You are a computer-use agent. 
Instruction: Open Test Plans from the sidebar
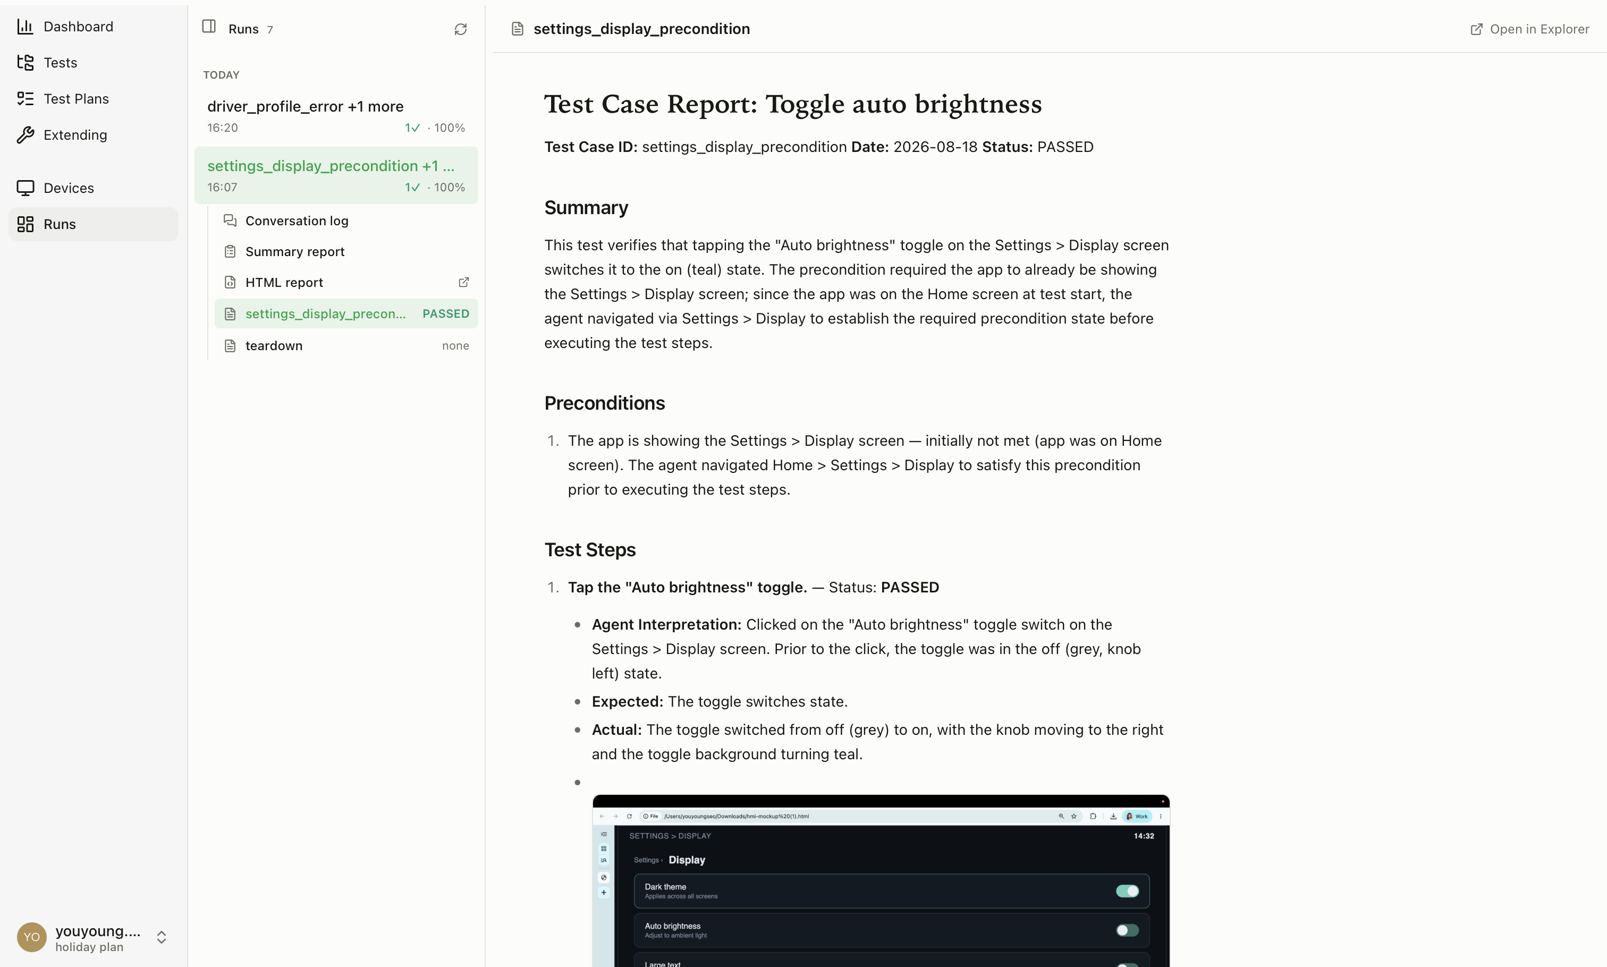pyautogui.click(x=93, y=99)
